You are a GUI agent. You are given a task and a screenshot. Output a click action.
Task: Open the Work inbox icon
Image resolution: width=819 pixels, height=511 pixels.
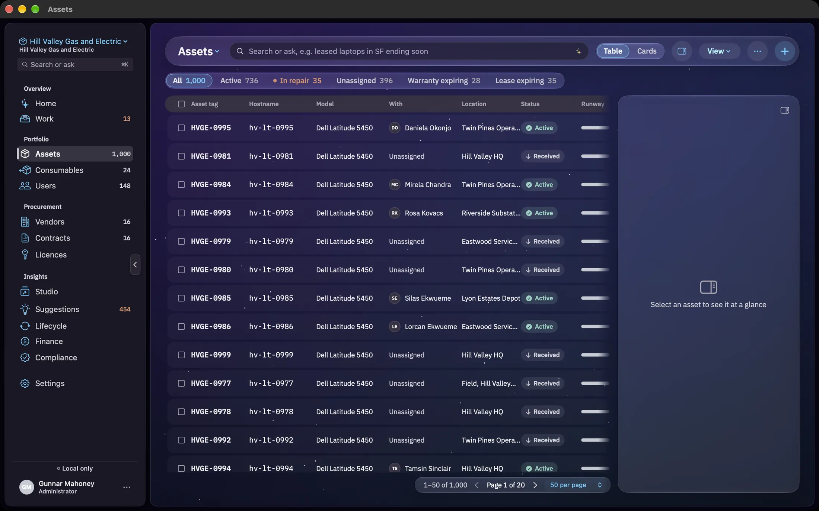25,119
